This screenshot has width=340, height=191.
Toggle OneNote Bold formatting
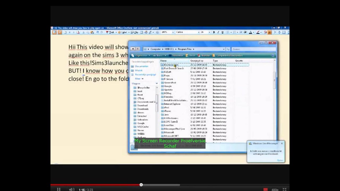click(x=214, y=32)
